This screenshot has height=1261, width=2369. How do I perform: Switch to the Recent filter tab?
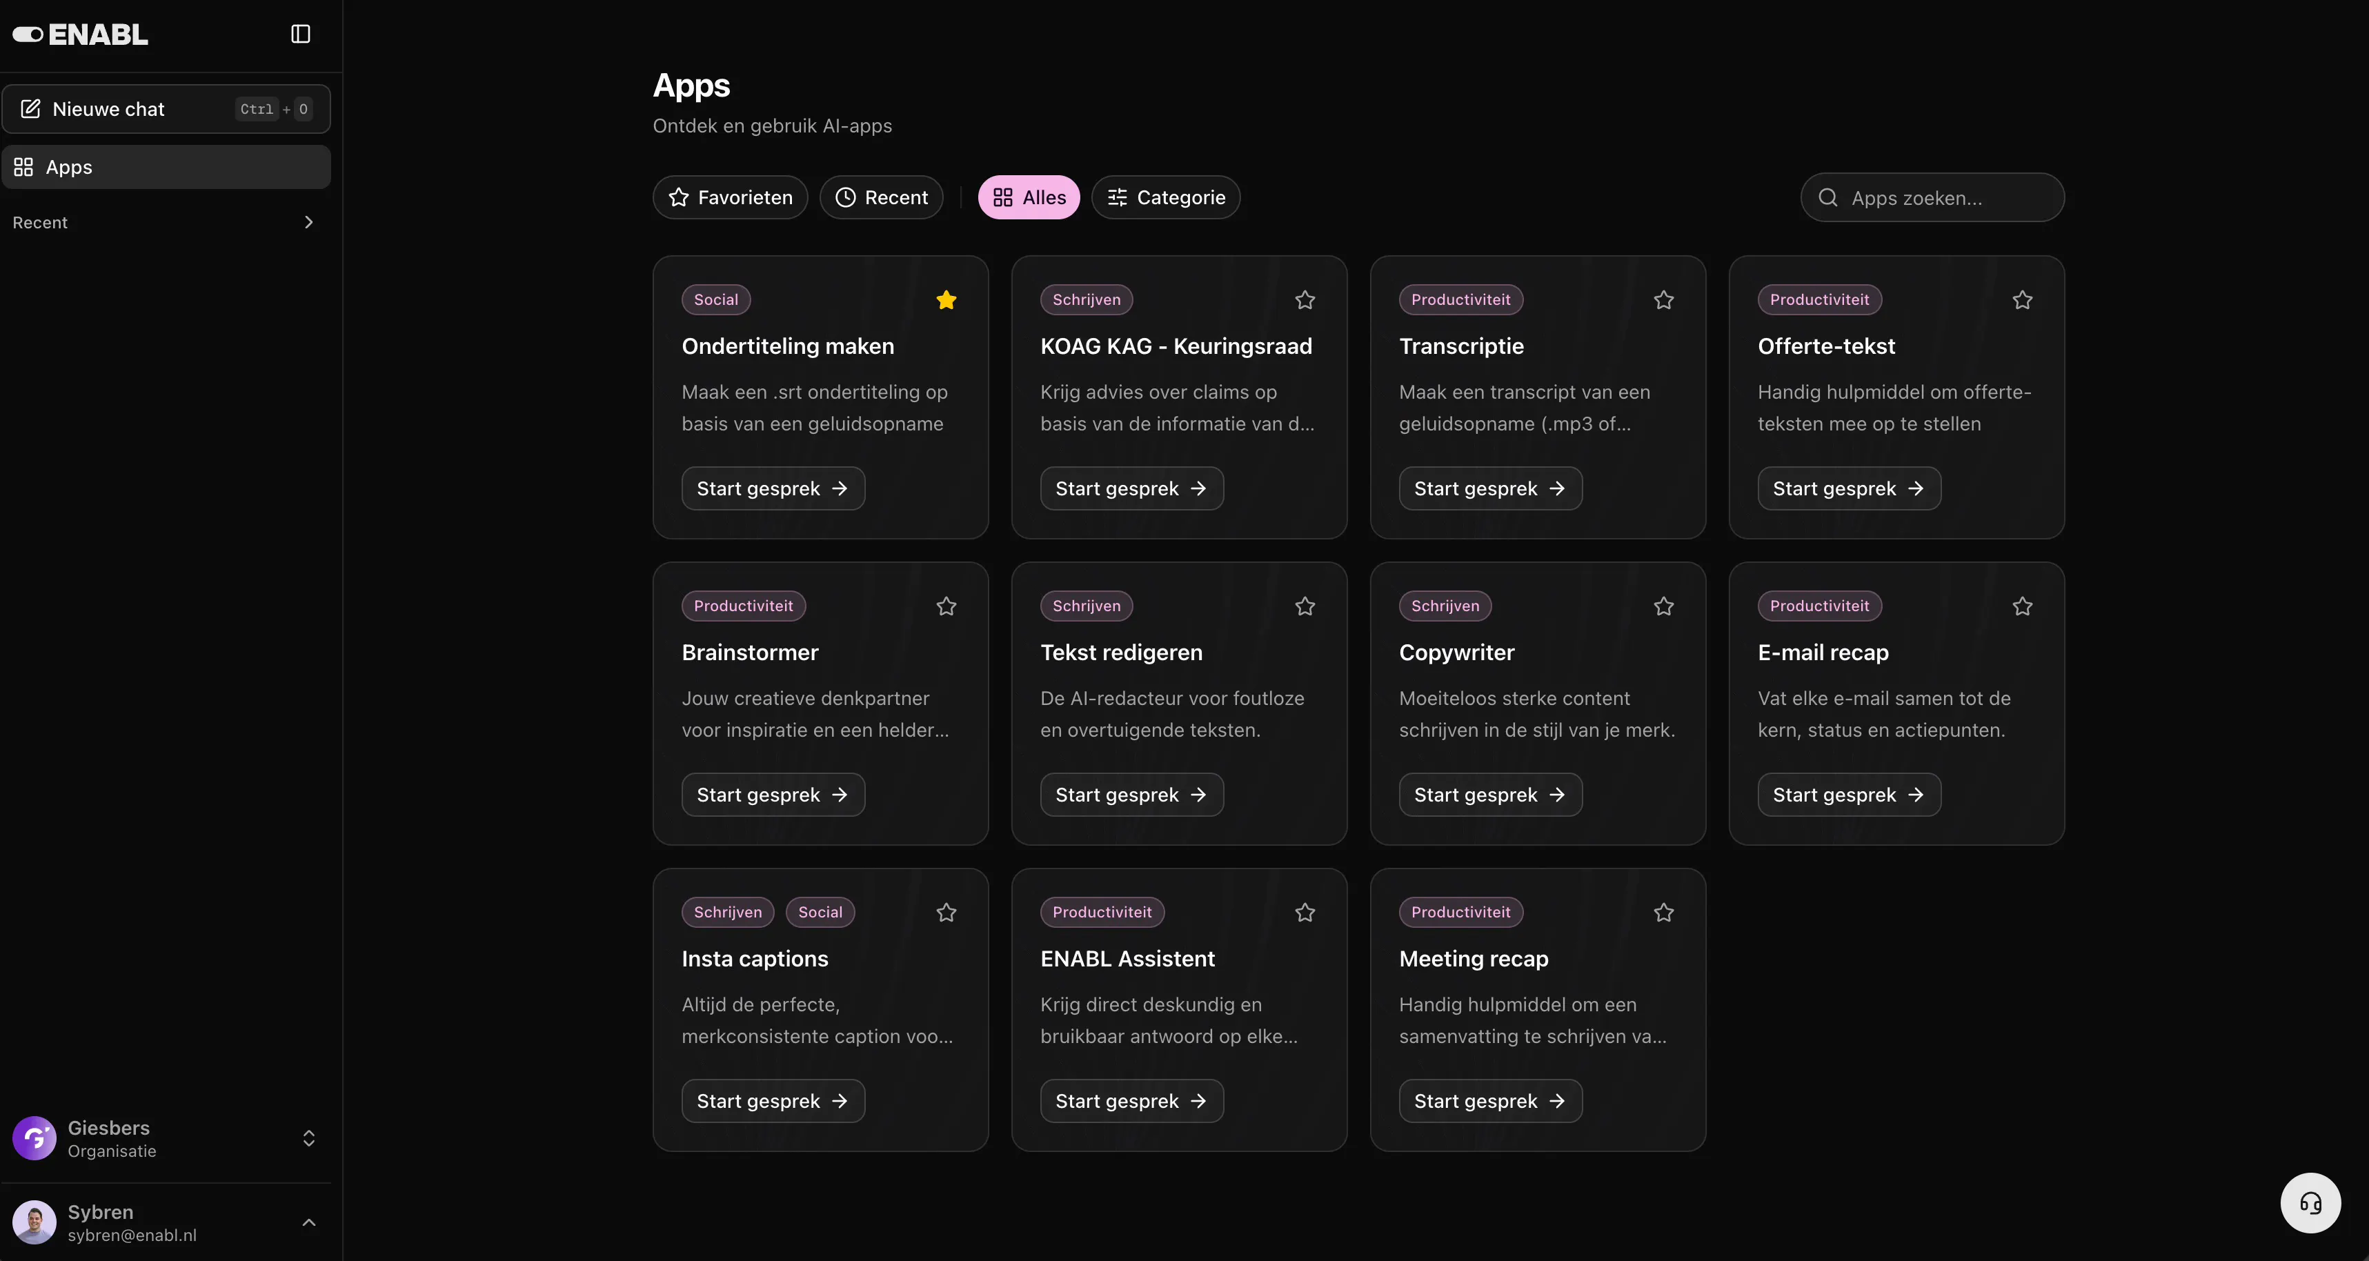(x=881, y=198)
